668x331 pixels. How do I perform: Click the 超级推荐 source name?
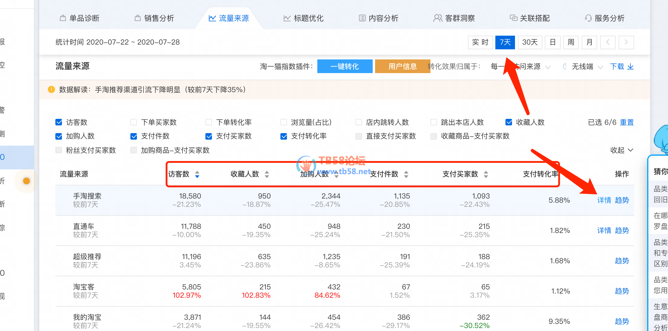tap(87, 257)
